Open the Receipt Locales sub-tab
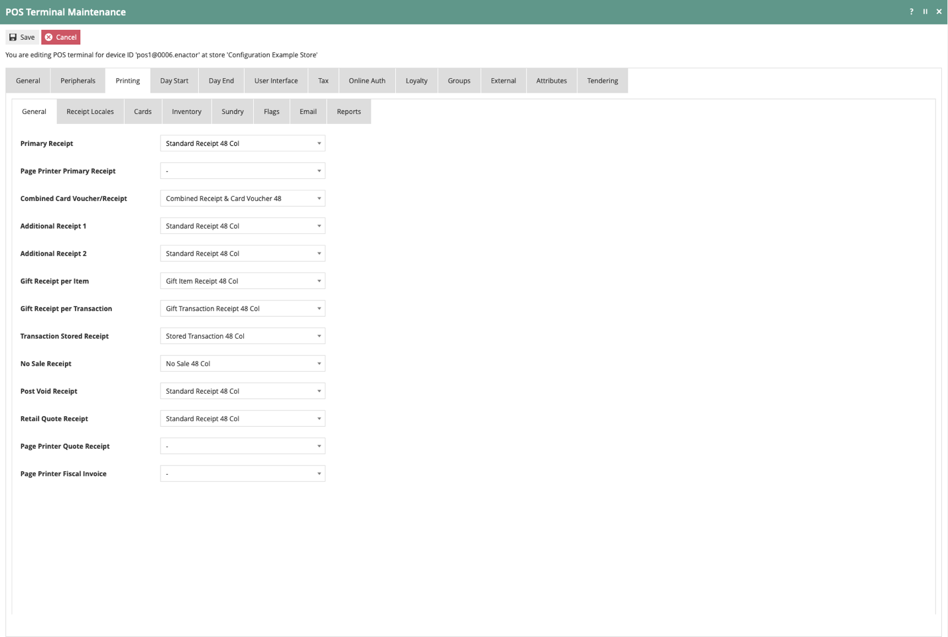Image resolution: width=948 pixels, height=637 pixels. click(90, 111)
